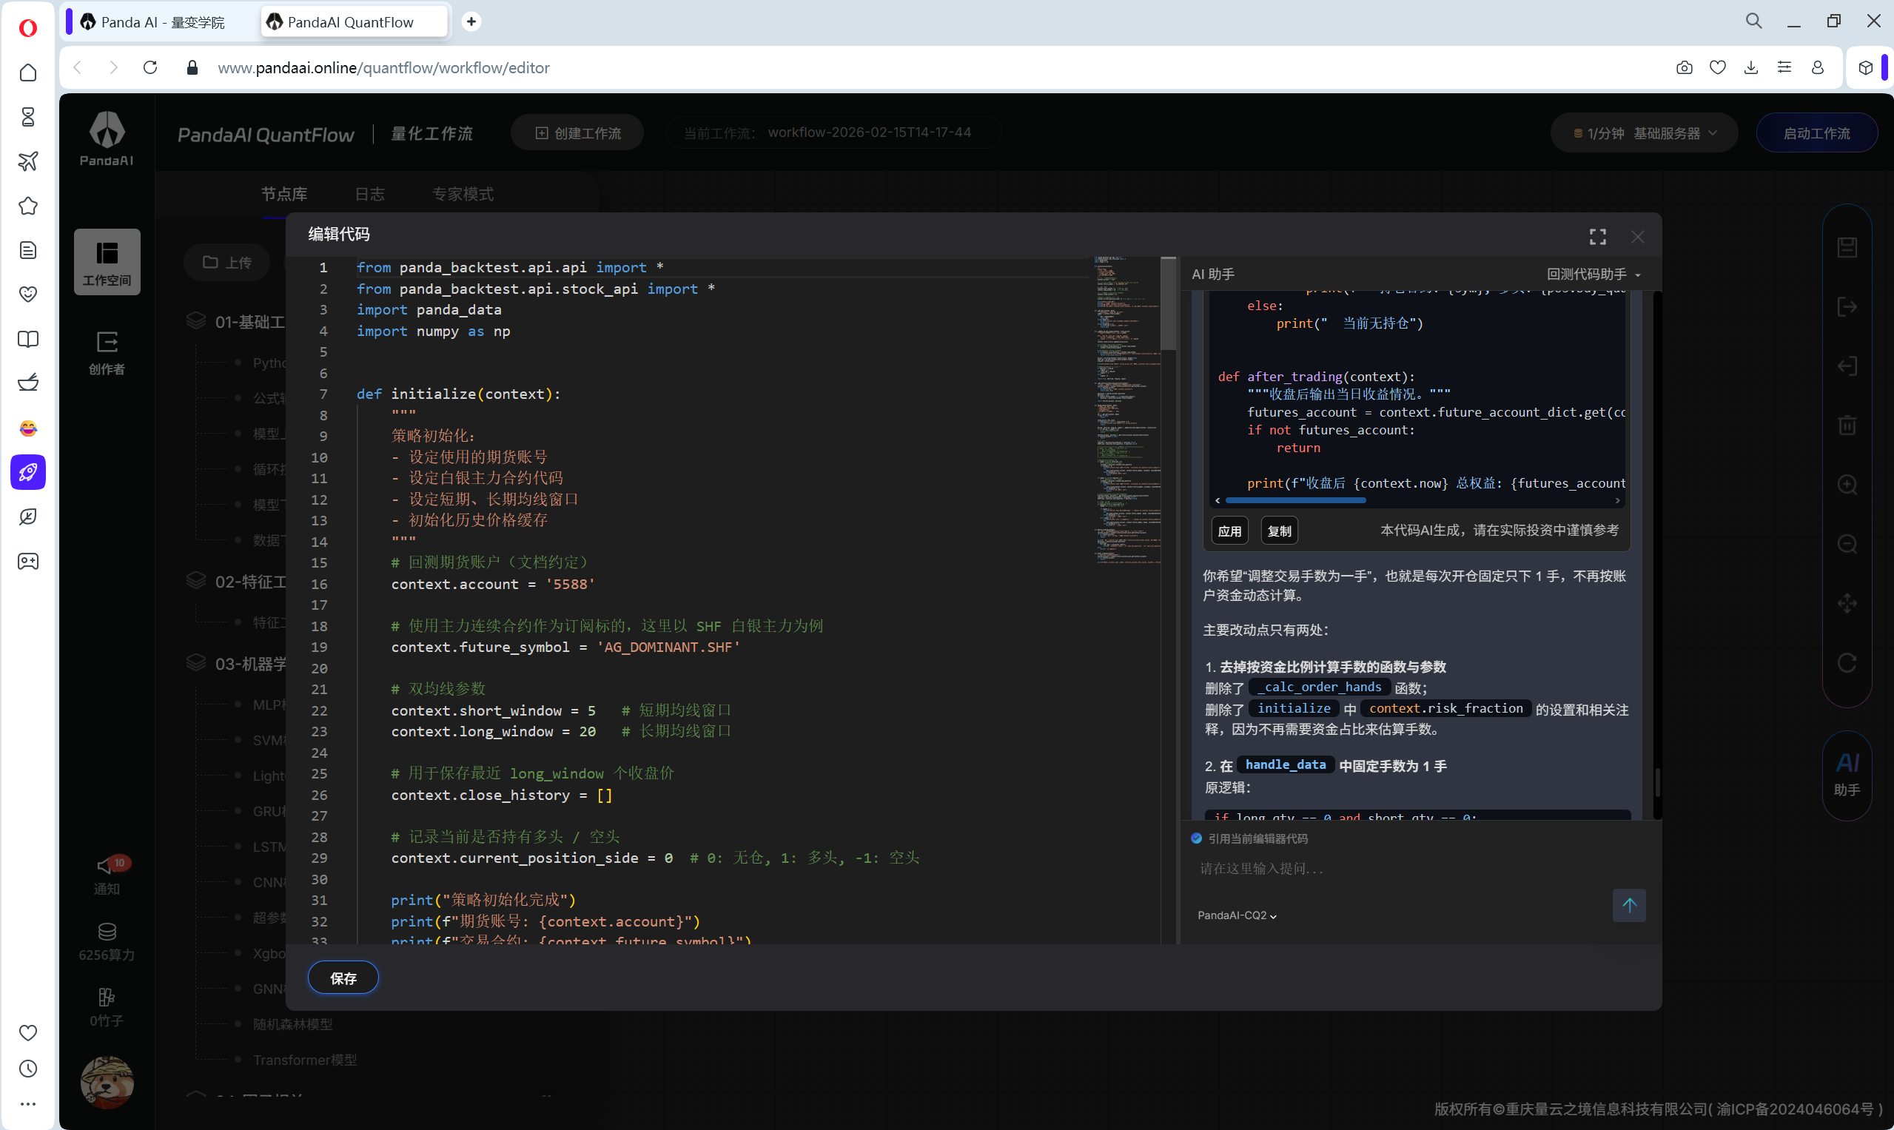Switch to the 节点库 tab
The image size is (1894, 1130).
point(284,193)
